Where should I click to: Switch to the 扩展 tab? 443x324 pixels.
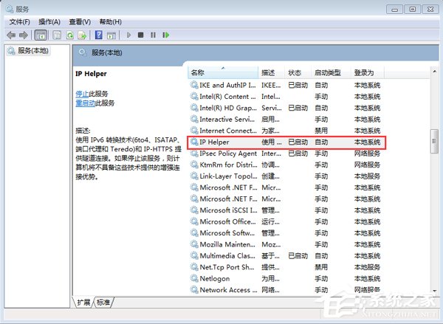83,303
